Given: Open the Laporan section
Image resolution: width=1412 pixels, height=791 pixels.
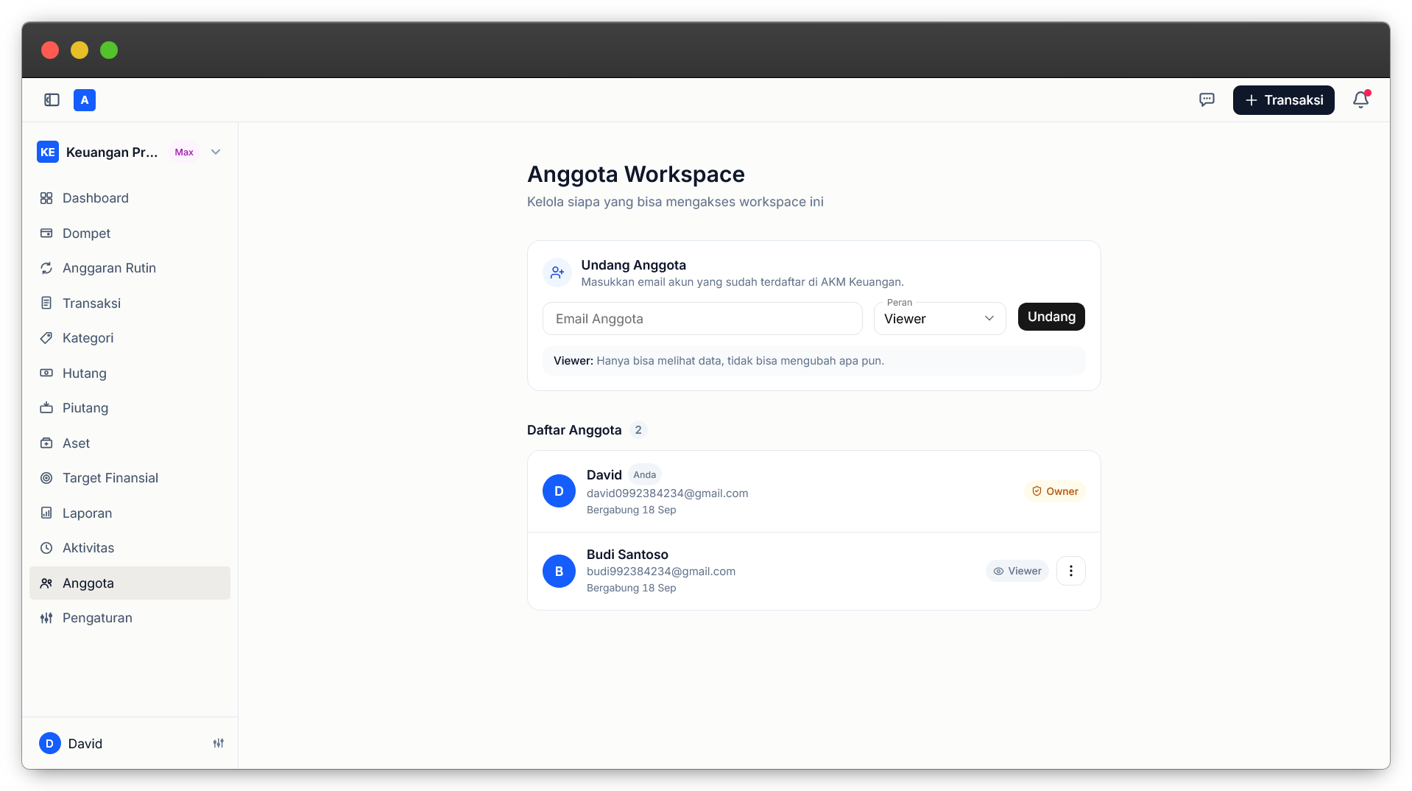Looking at the screenshot, I should coord(130,513).
